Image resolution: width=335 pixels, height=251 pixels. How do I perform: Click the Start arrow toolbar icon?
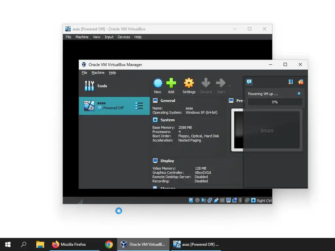221,83
